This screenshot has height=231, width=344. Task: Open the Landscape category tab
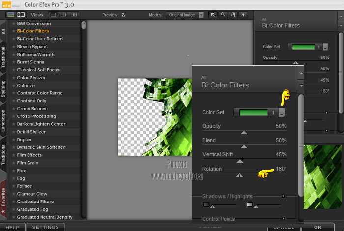coord(3,120)
